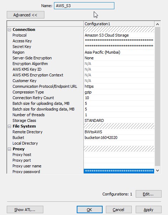Select the Remote Directory row label

coord(27,132)
